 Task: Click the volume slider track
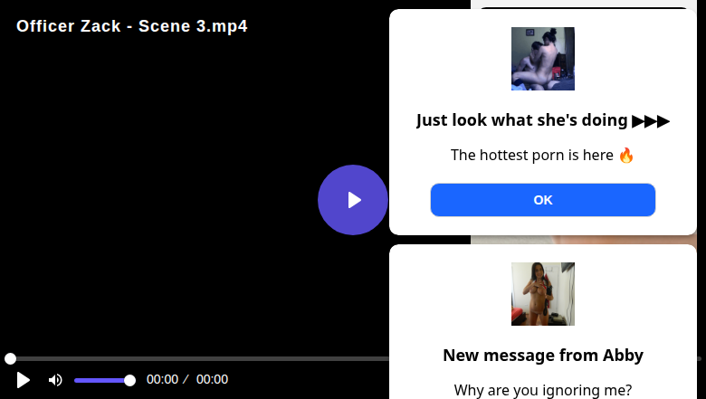[x=100, y=380]
